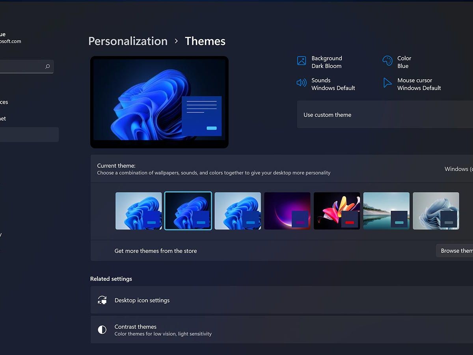473x355 pixels.
Task: Choose the lake landscape theme thumbnail
Action: coord(386,211)
